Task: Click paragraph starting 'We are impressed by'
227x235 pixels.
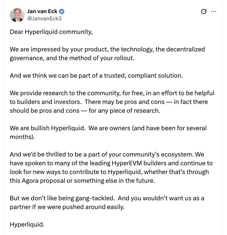Action: pos(107,54)
